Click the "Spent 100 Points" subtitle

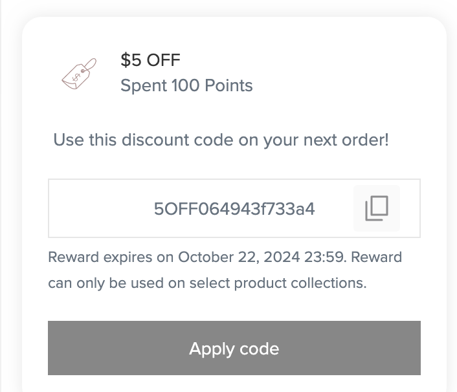coord(186,85)
